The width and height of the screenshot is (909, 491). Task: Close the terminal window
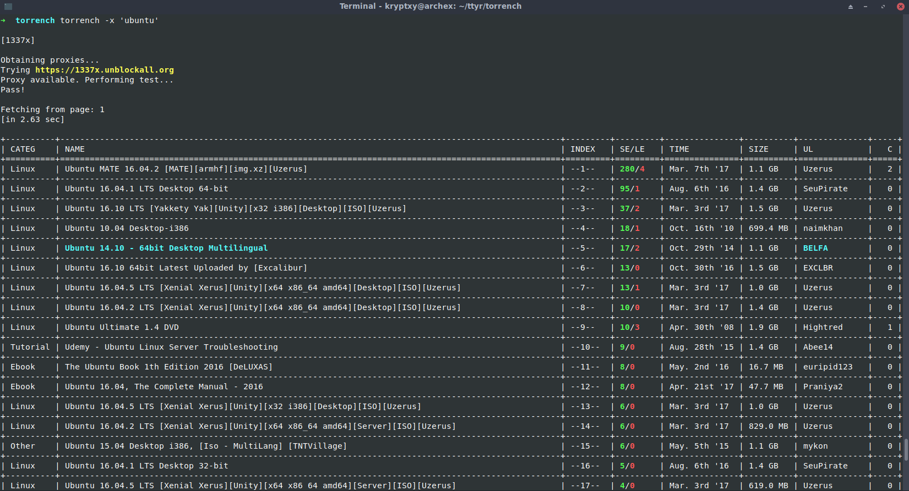[901, 7]
